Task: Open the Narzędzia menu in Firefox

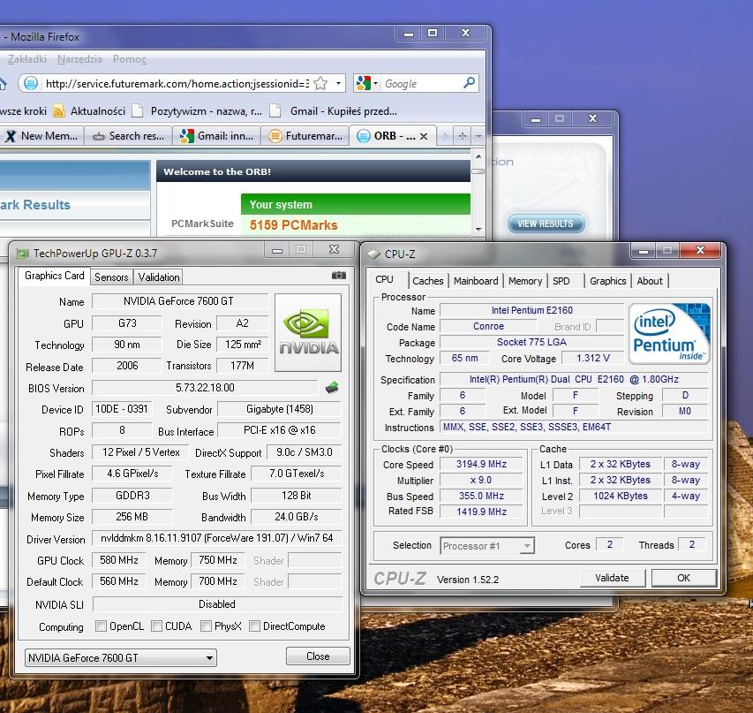Action: pos(79,58)
